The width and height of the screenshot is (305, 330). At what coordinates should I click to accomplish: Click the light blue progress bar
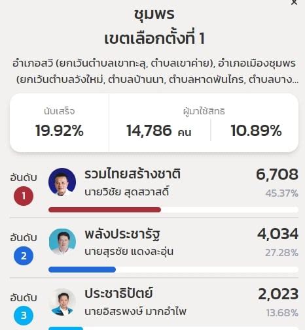point(65,328)
